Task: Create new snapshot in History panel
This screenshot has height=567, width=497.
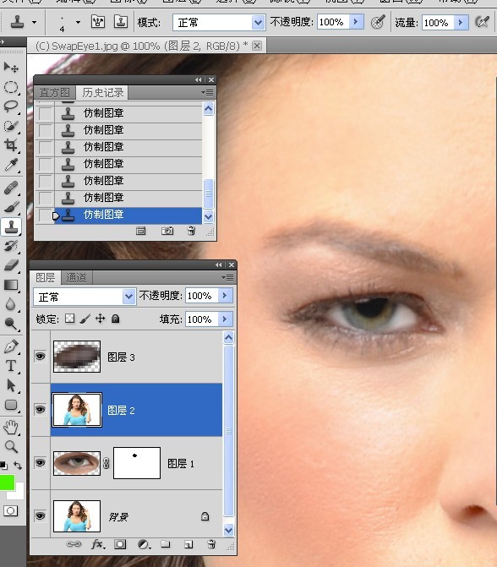Action: [x=167, y=231]
